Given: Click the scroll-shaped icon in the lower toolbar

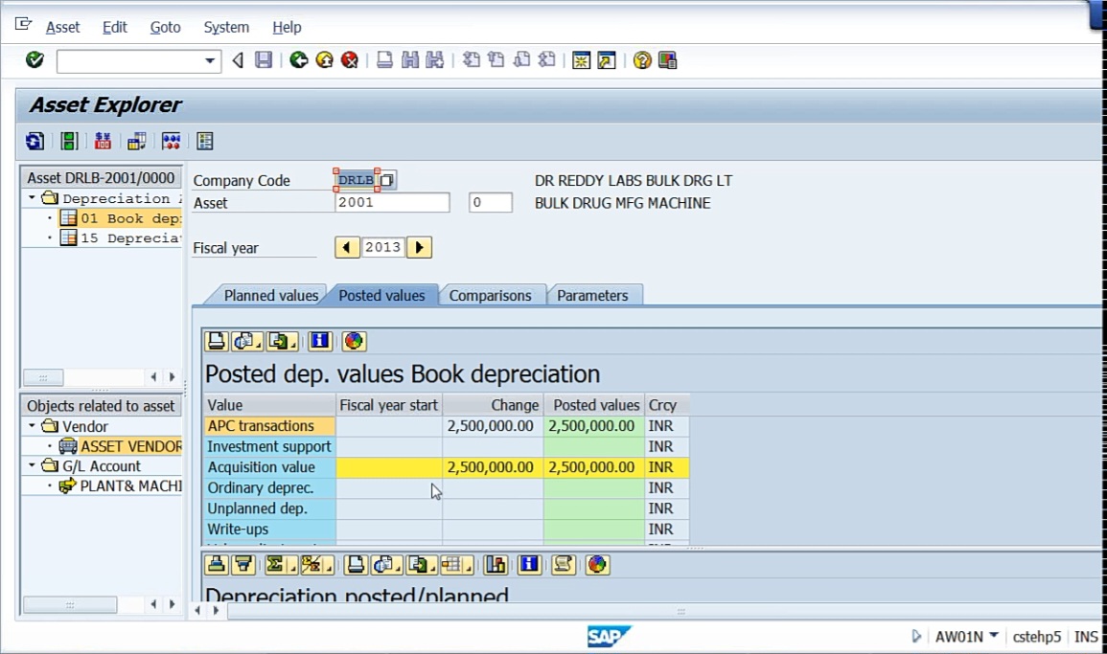Looking at the screenshot, I should pos(563,564).
